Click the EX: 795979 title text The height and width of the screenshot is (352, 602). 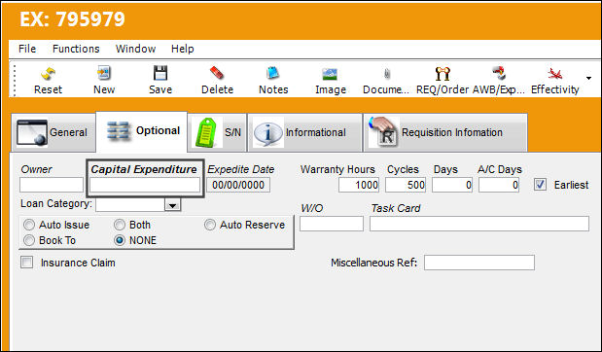pos(72,19)
